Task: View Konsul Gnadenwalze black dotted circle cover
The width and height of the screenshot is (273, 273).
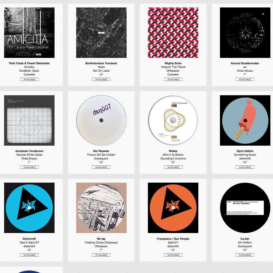Action: coord(245,32)
